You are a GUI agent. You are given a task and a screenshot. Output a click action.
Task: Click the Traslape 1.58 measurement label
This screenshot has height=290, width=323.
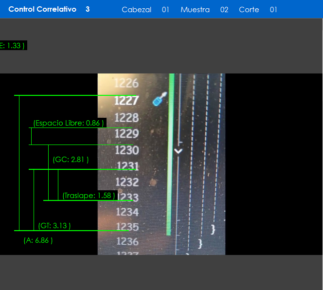(x=89, y=195)
